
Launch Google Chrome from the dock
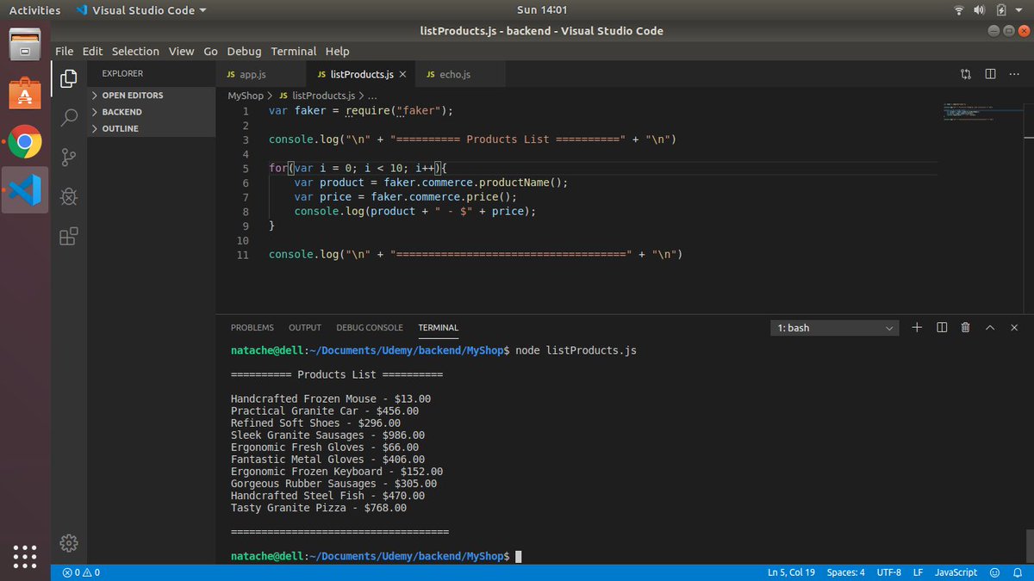point(25,142)
